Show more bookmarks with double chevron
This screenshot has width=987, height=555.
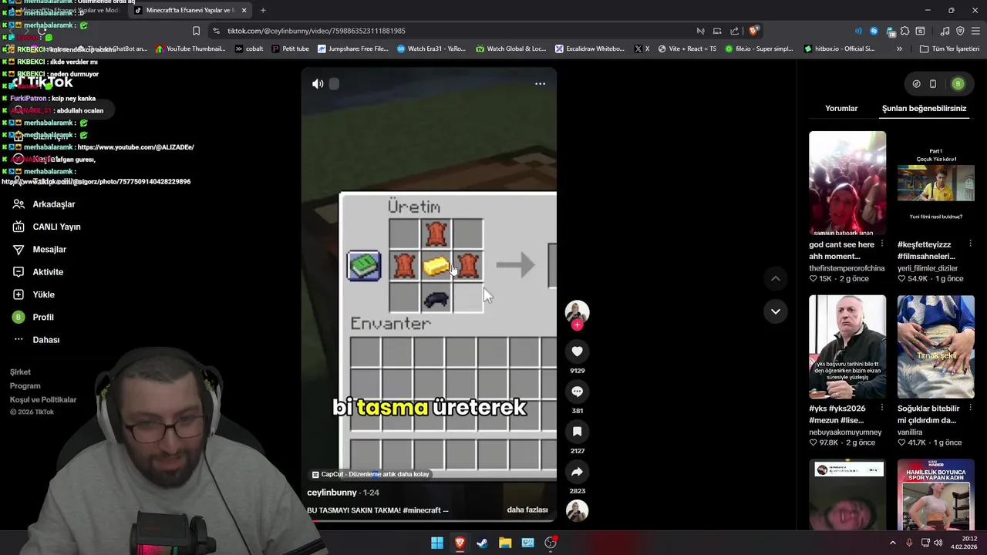(899, 49)
